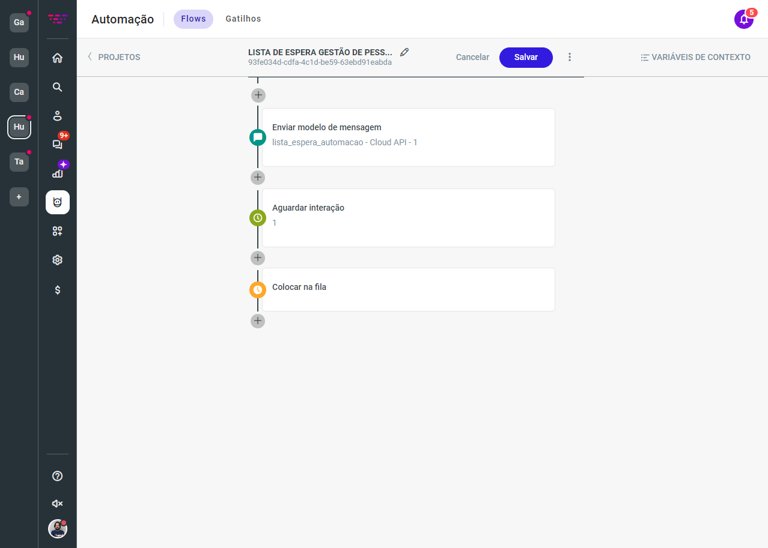Add a new workspace with plus button

(19, 197)
